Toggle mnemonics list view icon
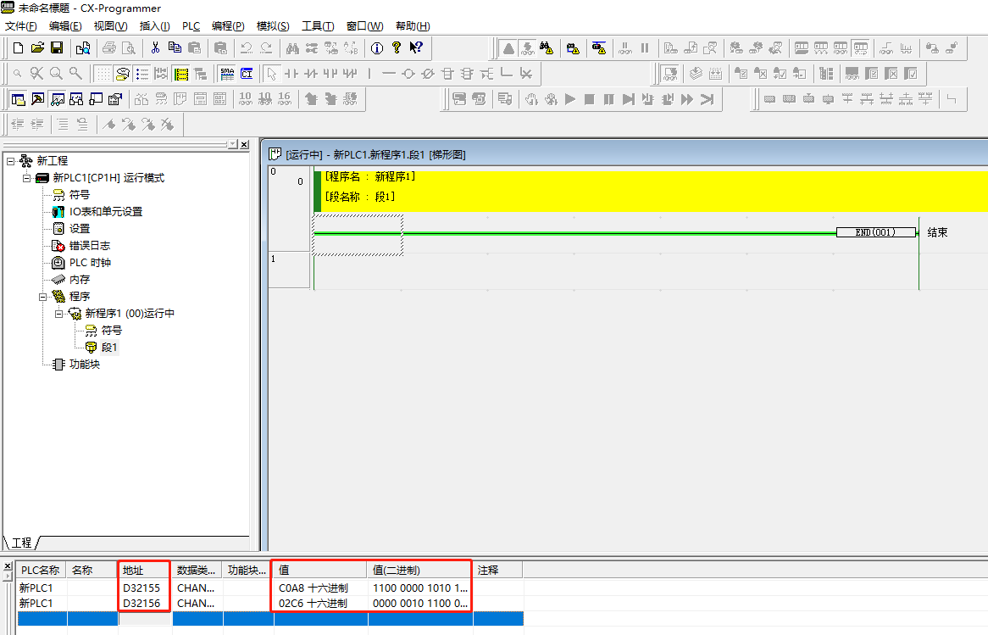 (142, 74)
